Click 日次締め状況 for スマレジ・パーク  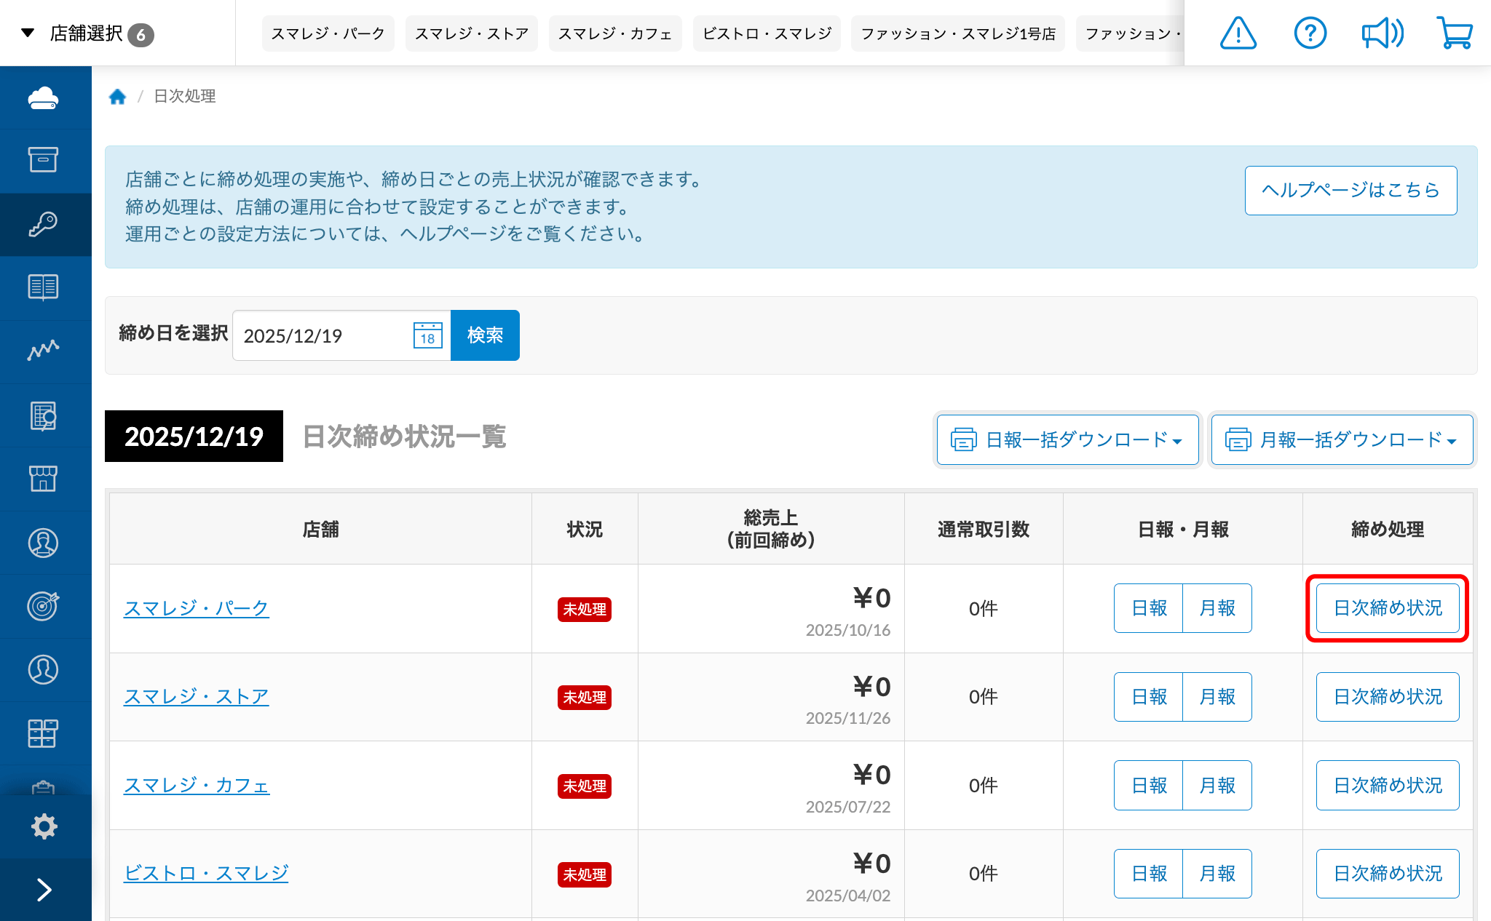[1387, 608]
